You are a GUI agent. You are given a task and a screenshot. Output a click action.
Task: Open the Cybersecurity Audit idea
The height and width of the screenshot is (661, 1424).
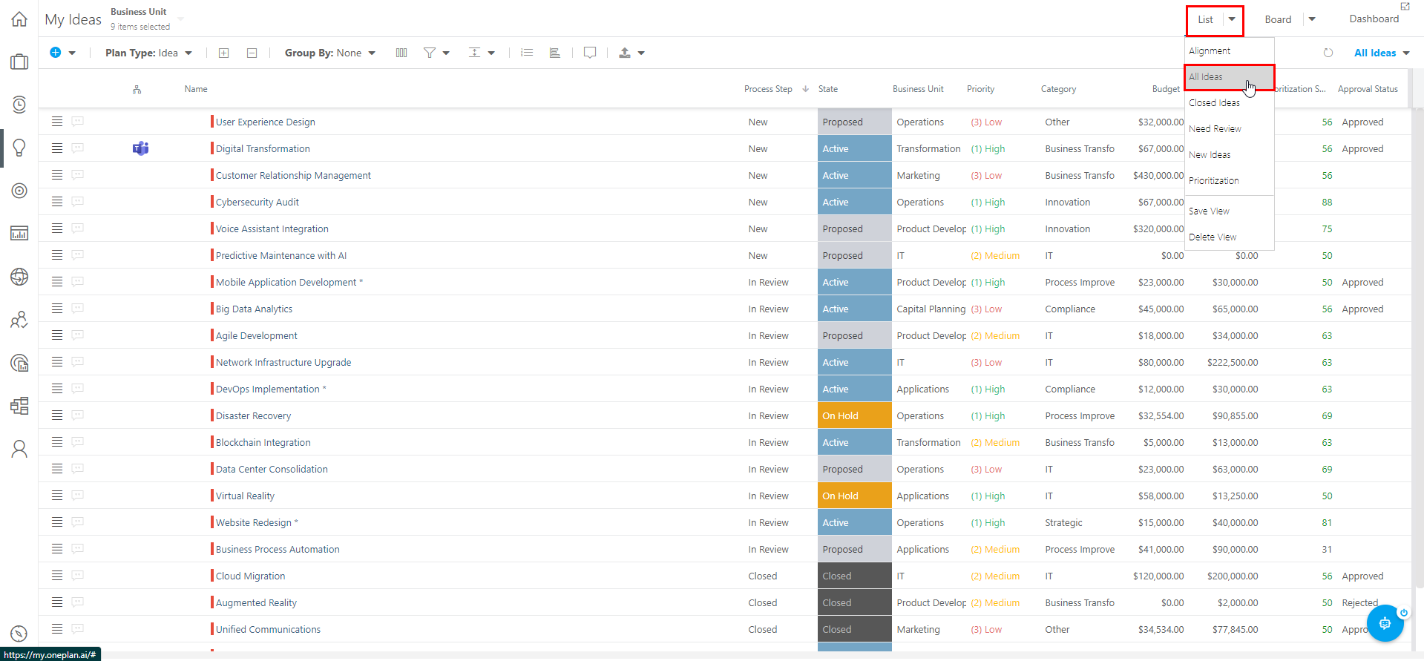257,203
